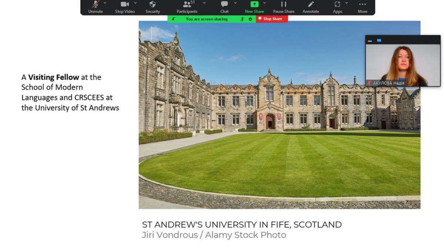
Task: Expand the Participants options arrow
Action: [204, 3]
